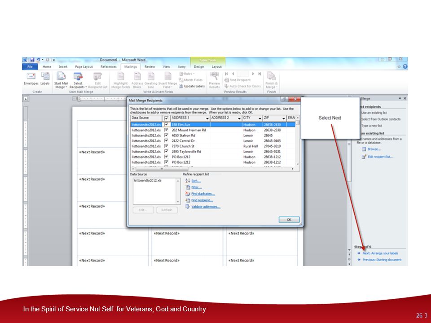Click Match Fields in ribbon
This screenshot has height=323, width=431.
pyautogui.click(x=191, y=80)
